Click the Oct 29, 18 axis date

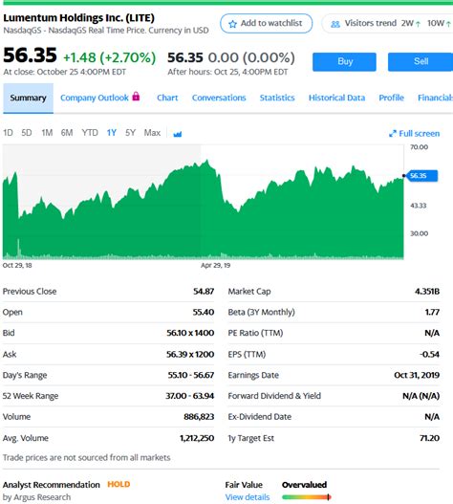(17, 266)
